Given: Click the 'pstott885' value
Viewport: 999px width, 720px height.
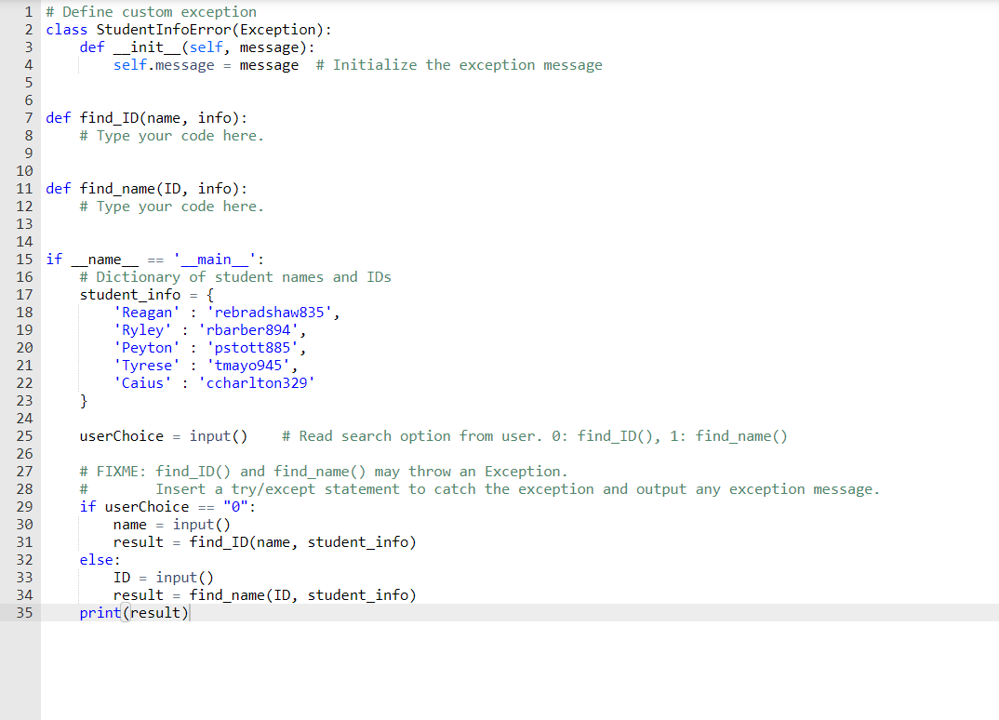Looking at the screenshot, I should (x=252, y=349).
